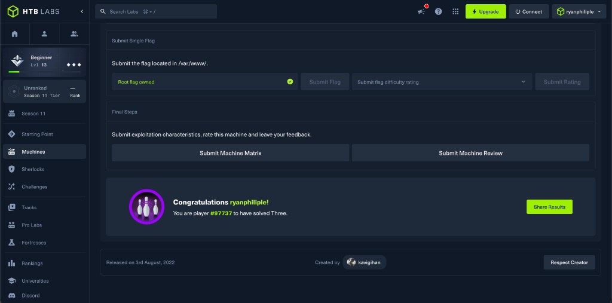Viewport: 612px width, 303px height.
Task: Click the Submit Machine Matrix button
Action: pos(230,153)
